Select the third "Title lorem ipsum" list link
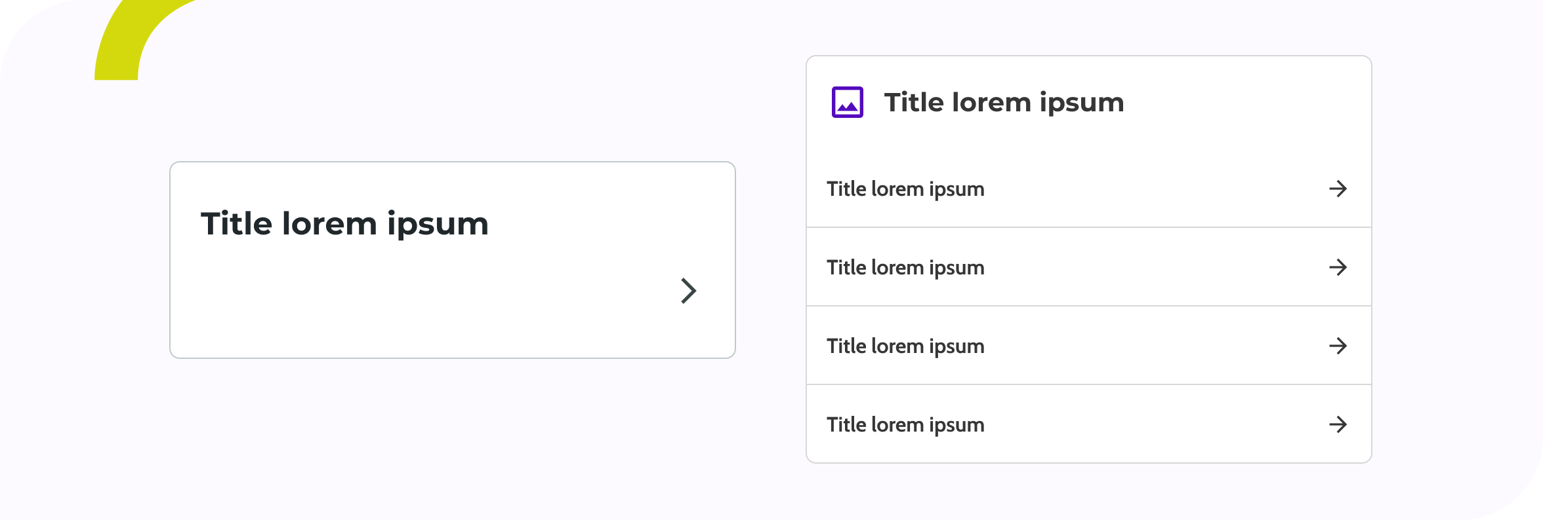Image resolution: width=1543 pixels, height=520 pixels. click(x=905, y=346)
